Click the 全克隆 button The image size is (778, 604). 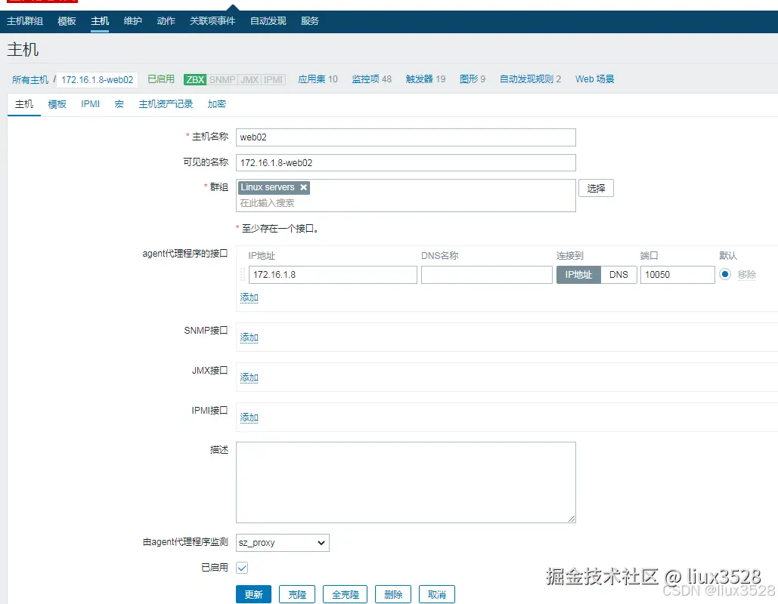[345, 595]
